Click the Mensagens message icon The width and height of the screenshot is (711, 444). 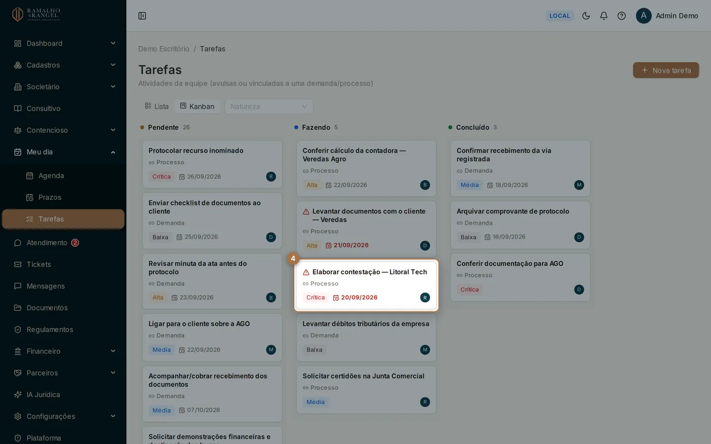pos(18,286)
